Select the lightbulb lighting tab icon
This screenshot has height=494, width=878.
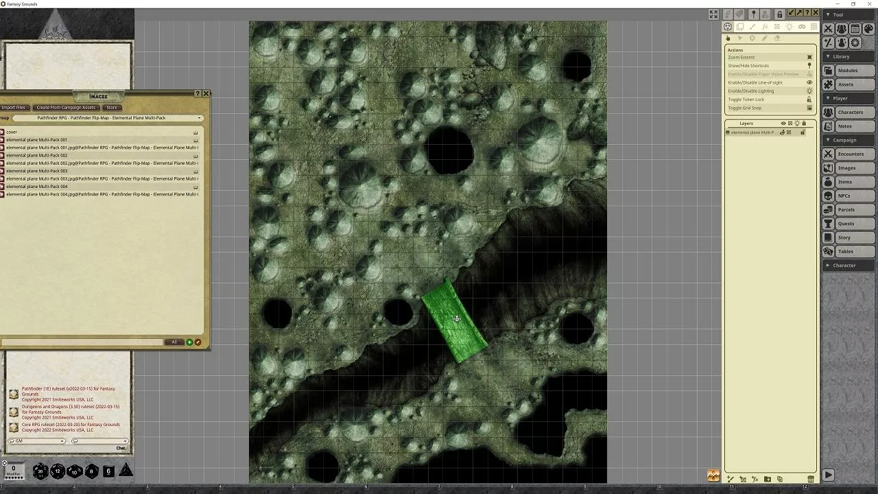[790, 27]
